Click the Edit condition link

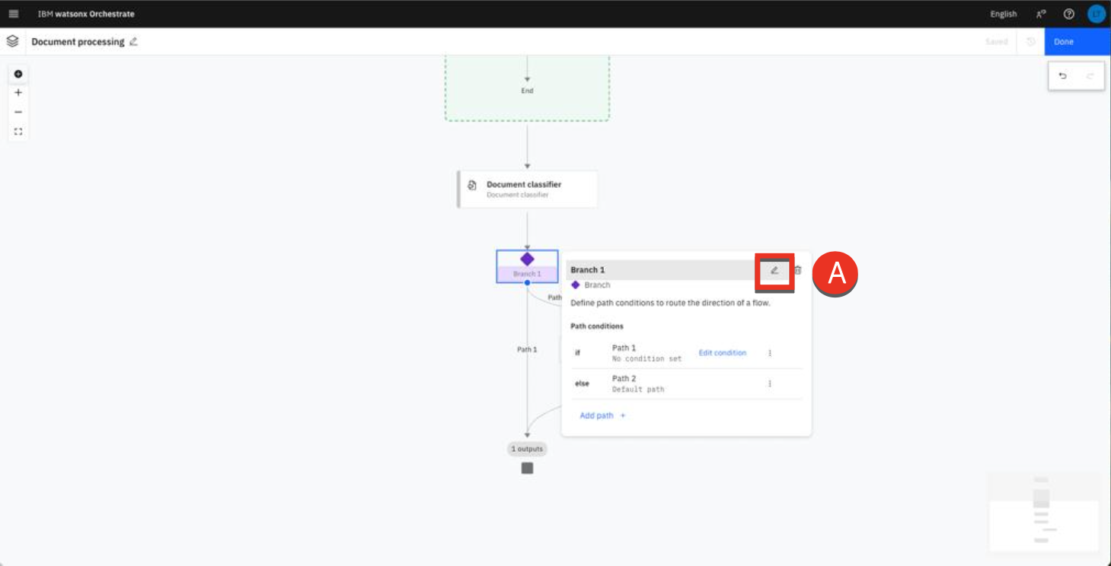pyautogui.click(x=722, y=353)
